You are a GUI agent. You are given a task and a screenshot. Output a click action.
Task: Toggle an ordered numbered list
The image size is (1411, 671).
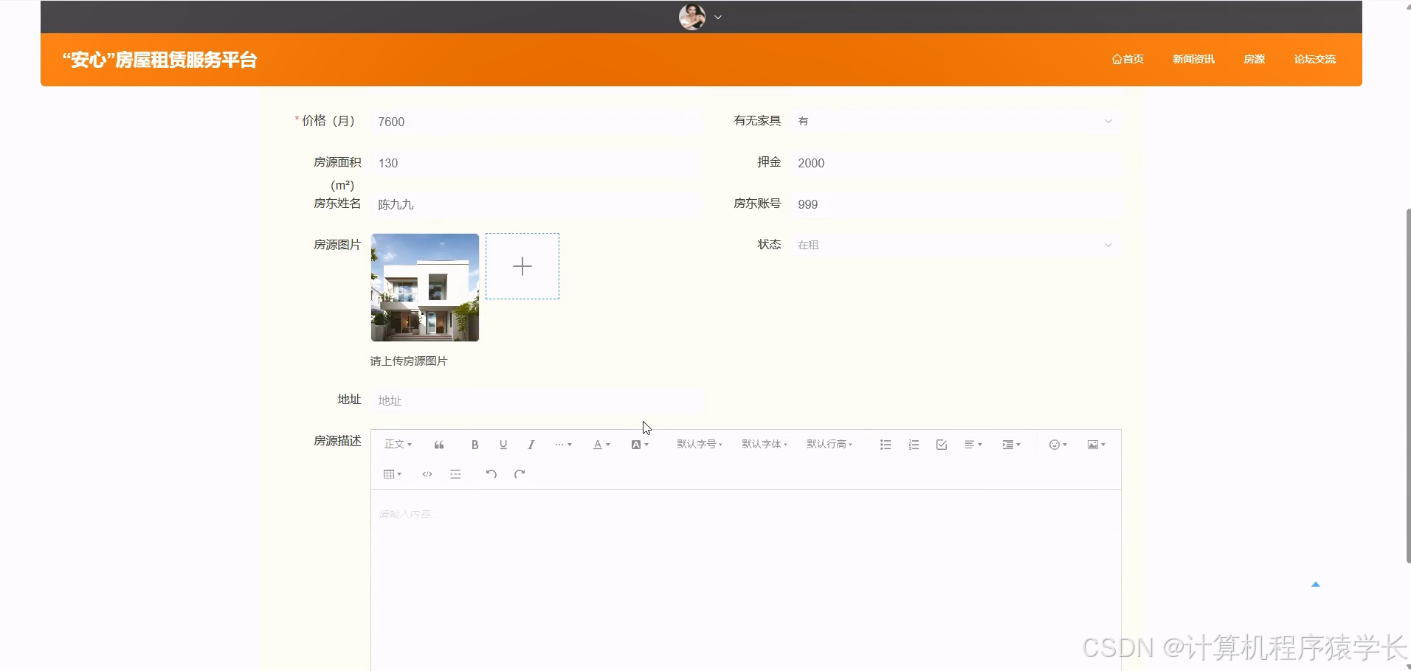click(x=913, y=444)
